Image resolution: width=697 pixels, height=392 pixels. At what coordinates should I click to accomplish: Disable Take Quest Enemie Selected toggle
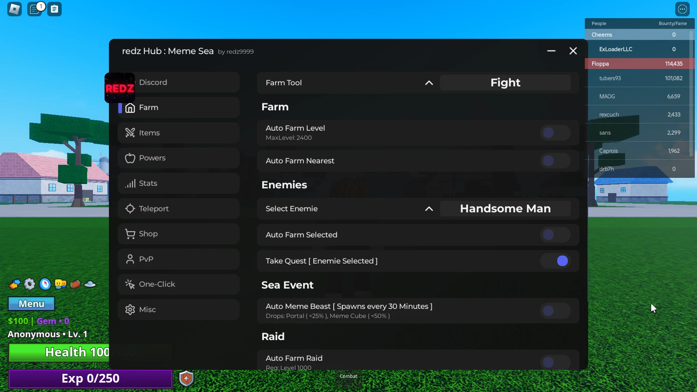(x=555, y=261)
